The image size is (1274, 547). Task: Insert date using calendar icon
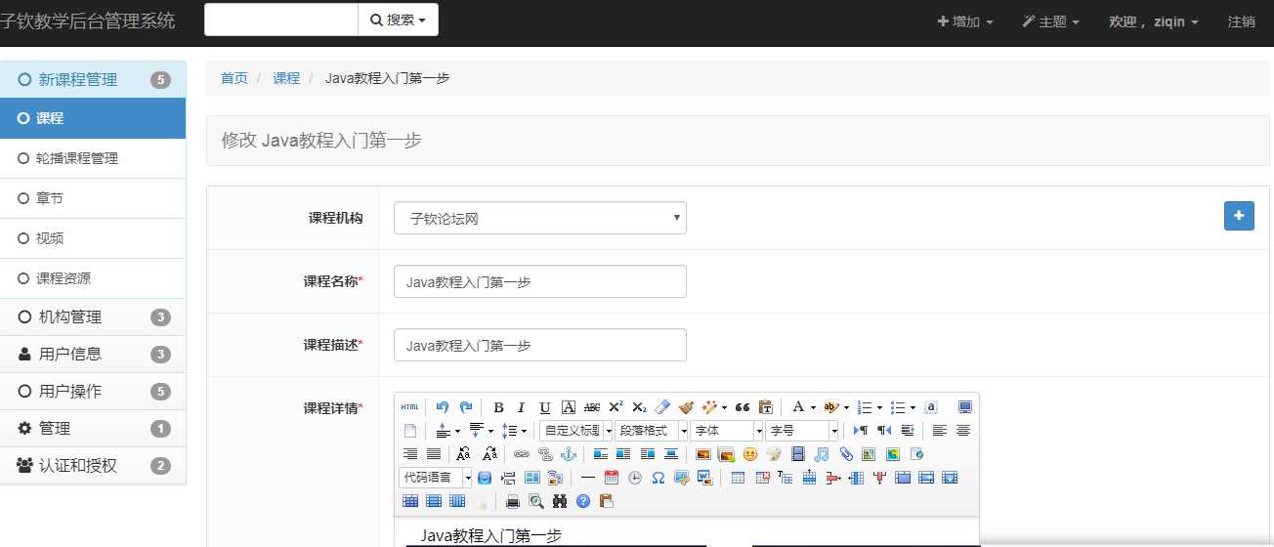click(x=612, y=478)
